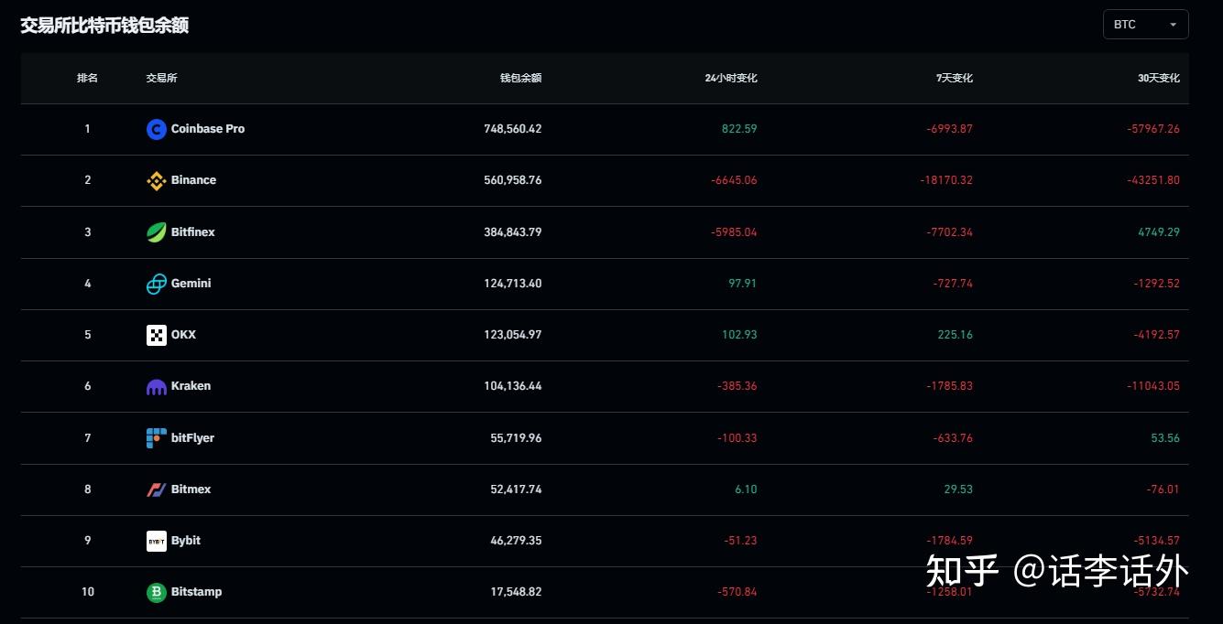Open the Binance exchange name link
The height and width of the screenshot is (624, 1223).
pyautogui.click(x=193, y=180)
